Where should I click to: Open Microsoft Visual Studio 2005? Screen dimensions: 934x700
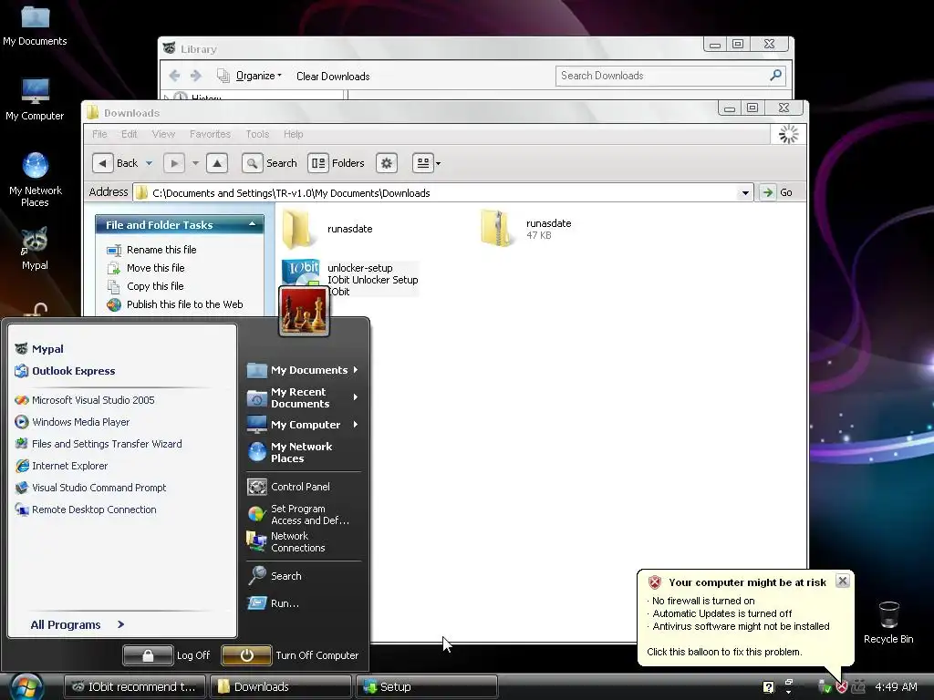coord(85,400)
